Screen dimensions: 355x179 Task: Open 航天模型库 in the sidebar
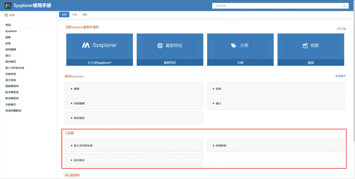point(12,92)
